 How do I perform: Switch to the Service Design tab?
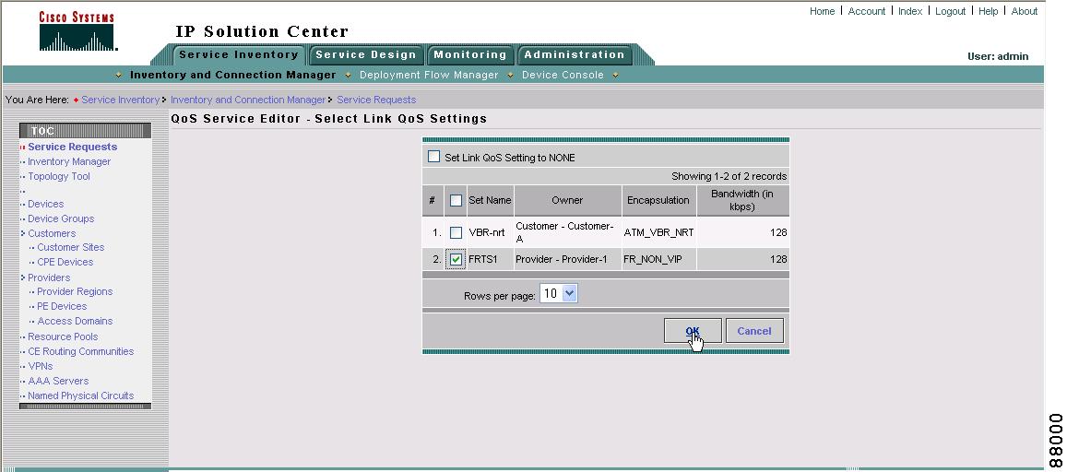pyautogui.click(x=365, y=54)
